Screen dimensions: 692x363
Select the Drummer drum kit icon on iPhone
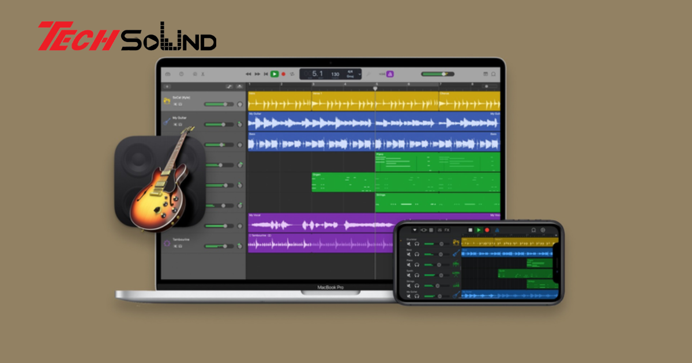[x=456, y=243]
